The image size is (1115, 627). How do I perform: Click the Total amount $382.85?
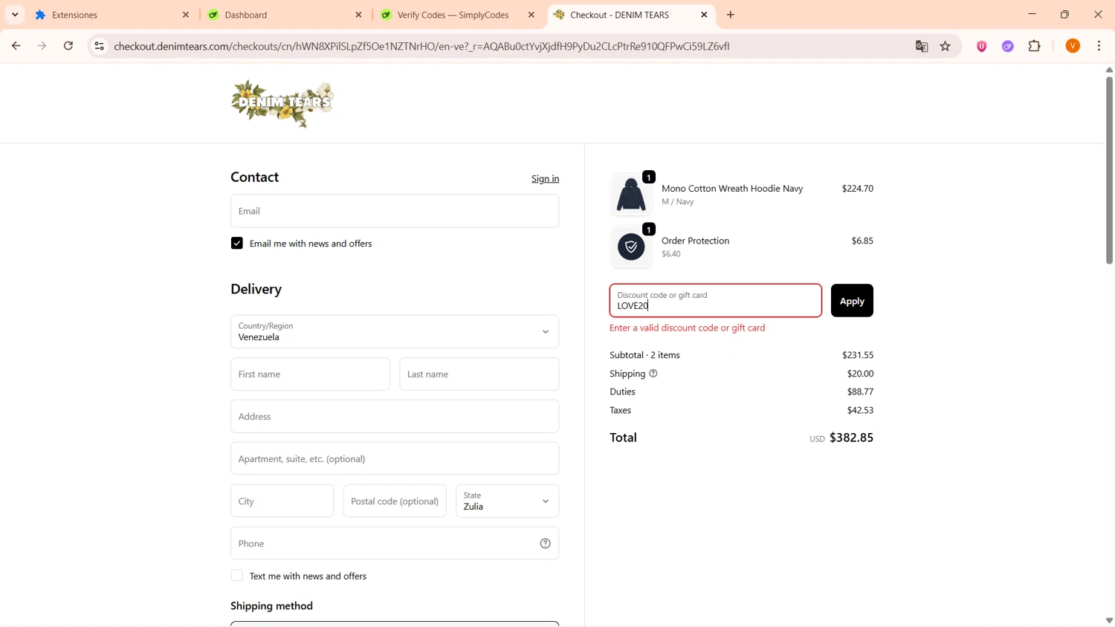tap(851, 438)
